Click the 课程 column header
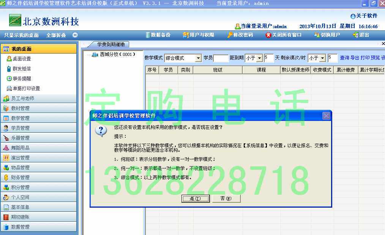The height and width of the screenshot is (235, 385). (261, 70)
